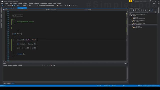Switch to the Sum.cpp editor tab
The image size is (160, 90).
click(x=5, y=8)
